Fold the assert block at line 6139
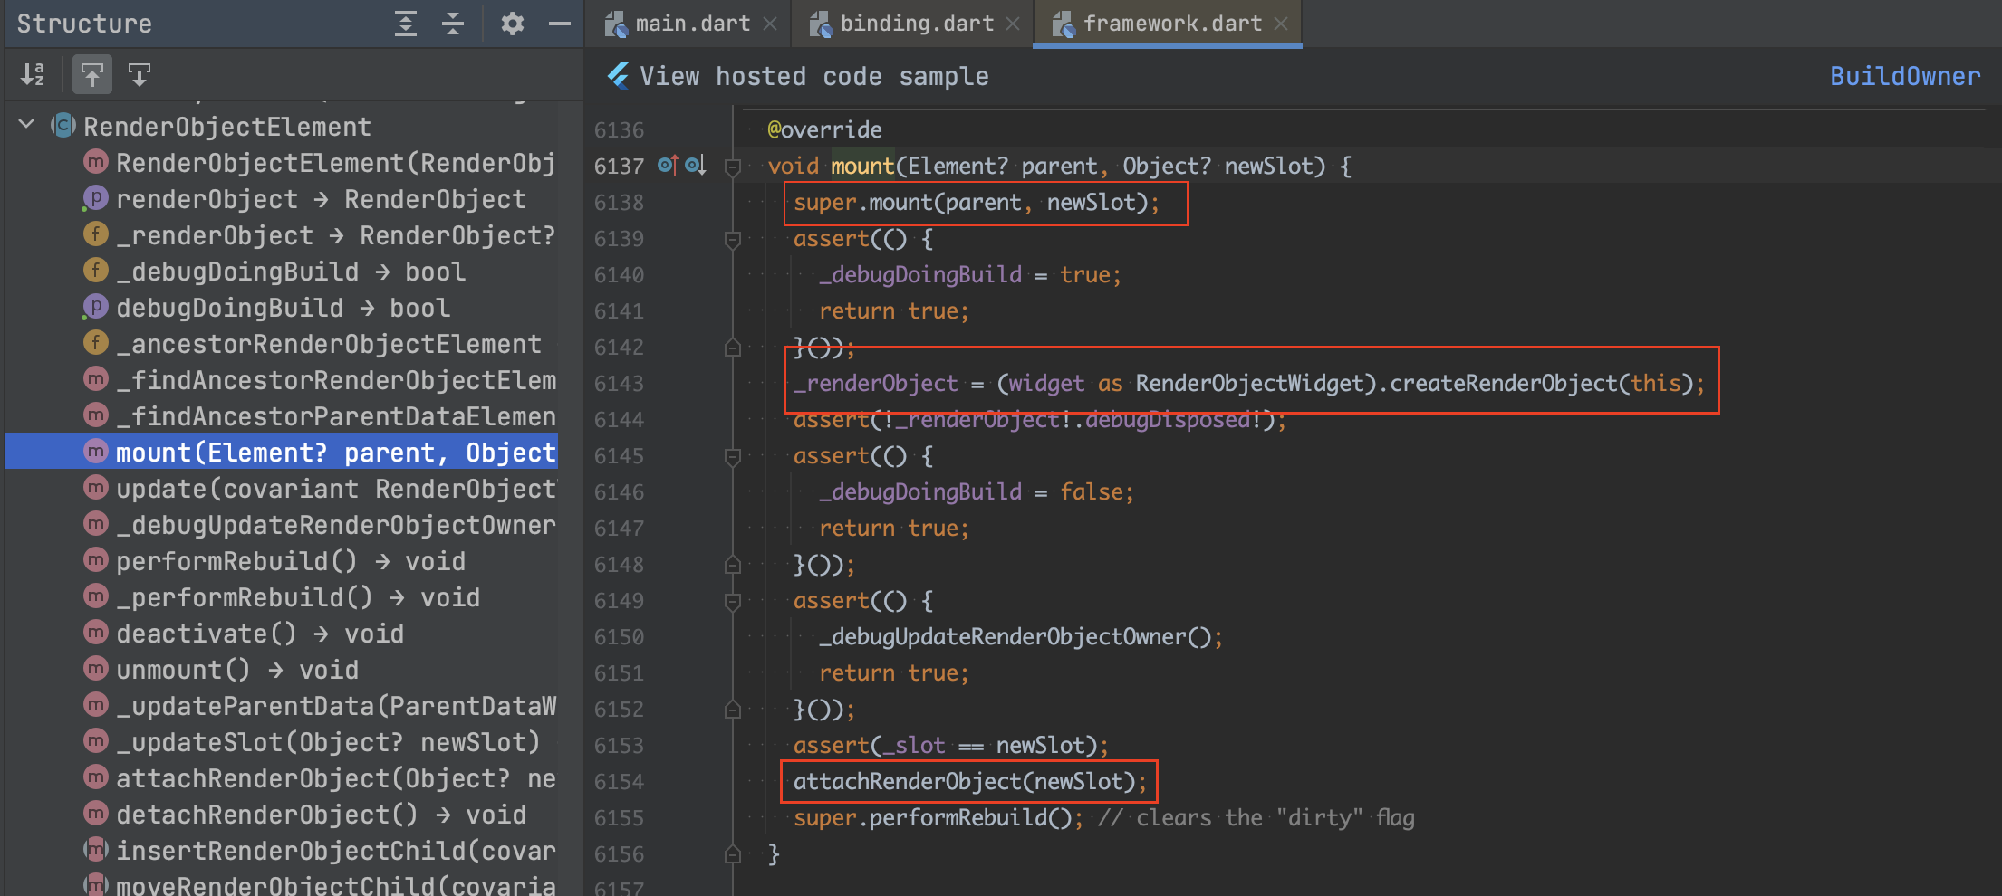The image size is (2002, 896). [x=733, y=239]
